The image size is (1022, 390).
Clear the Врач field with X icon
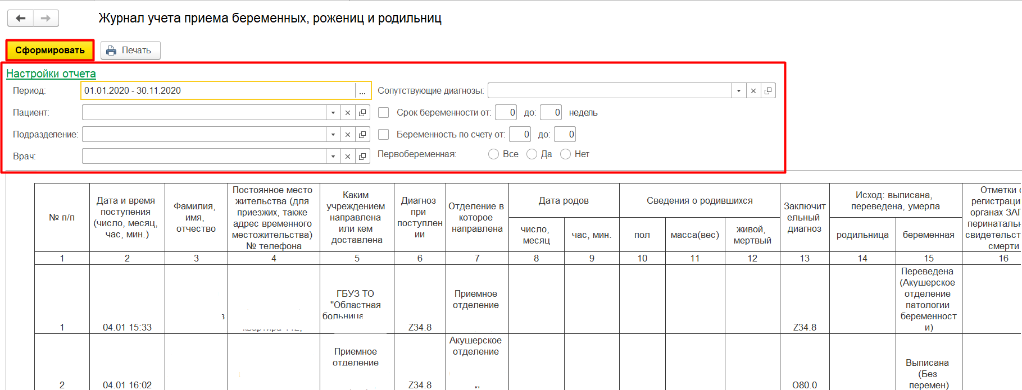348,157
